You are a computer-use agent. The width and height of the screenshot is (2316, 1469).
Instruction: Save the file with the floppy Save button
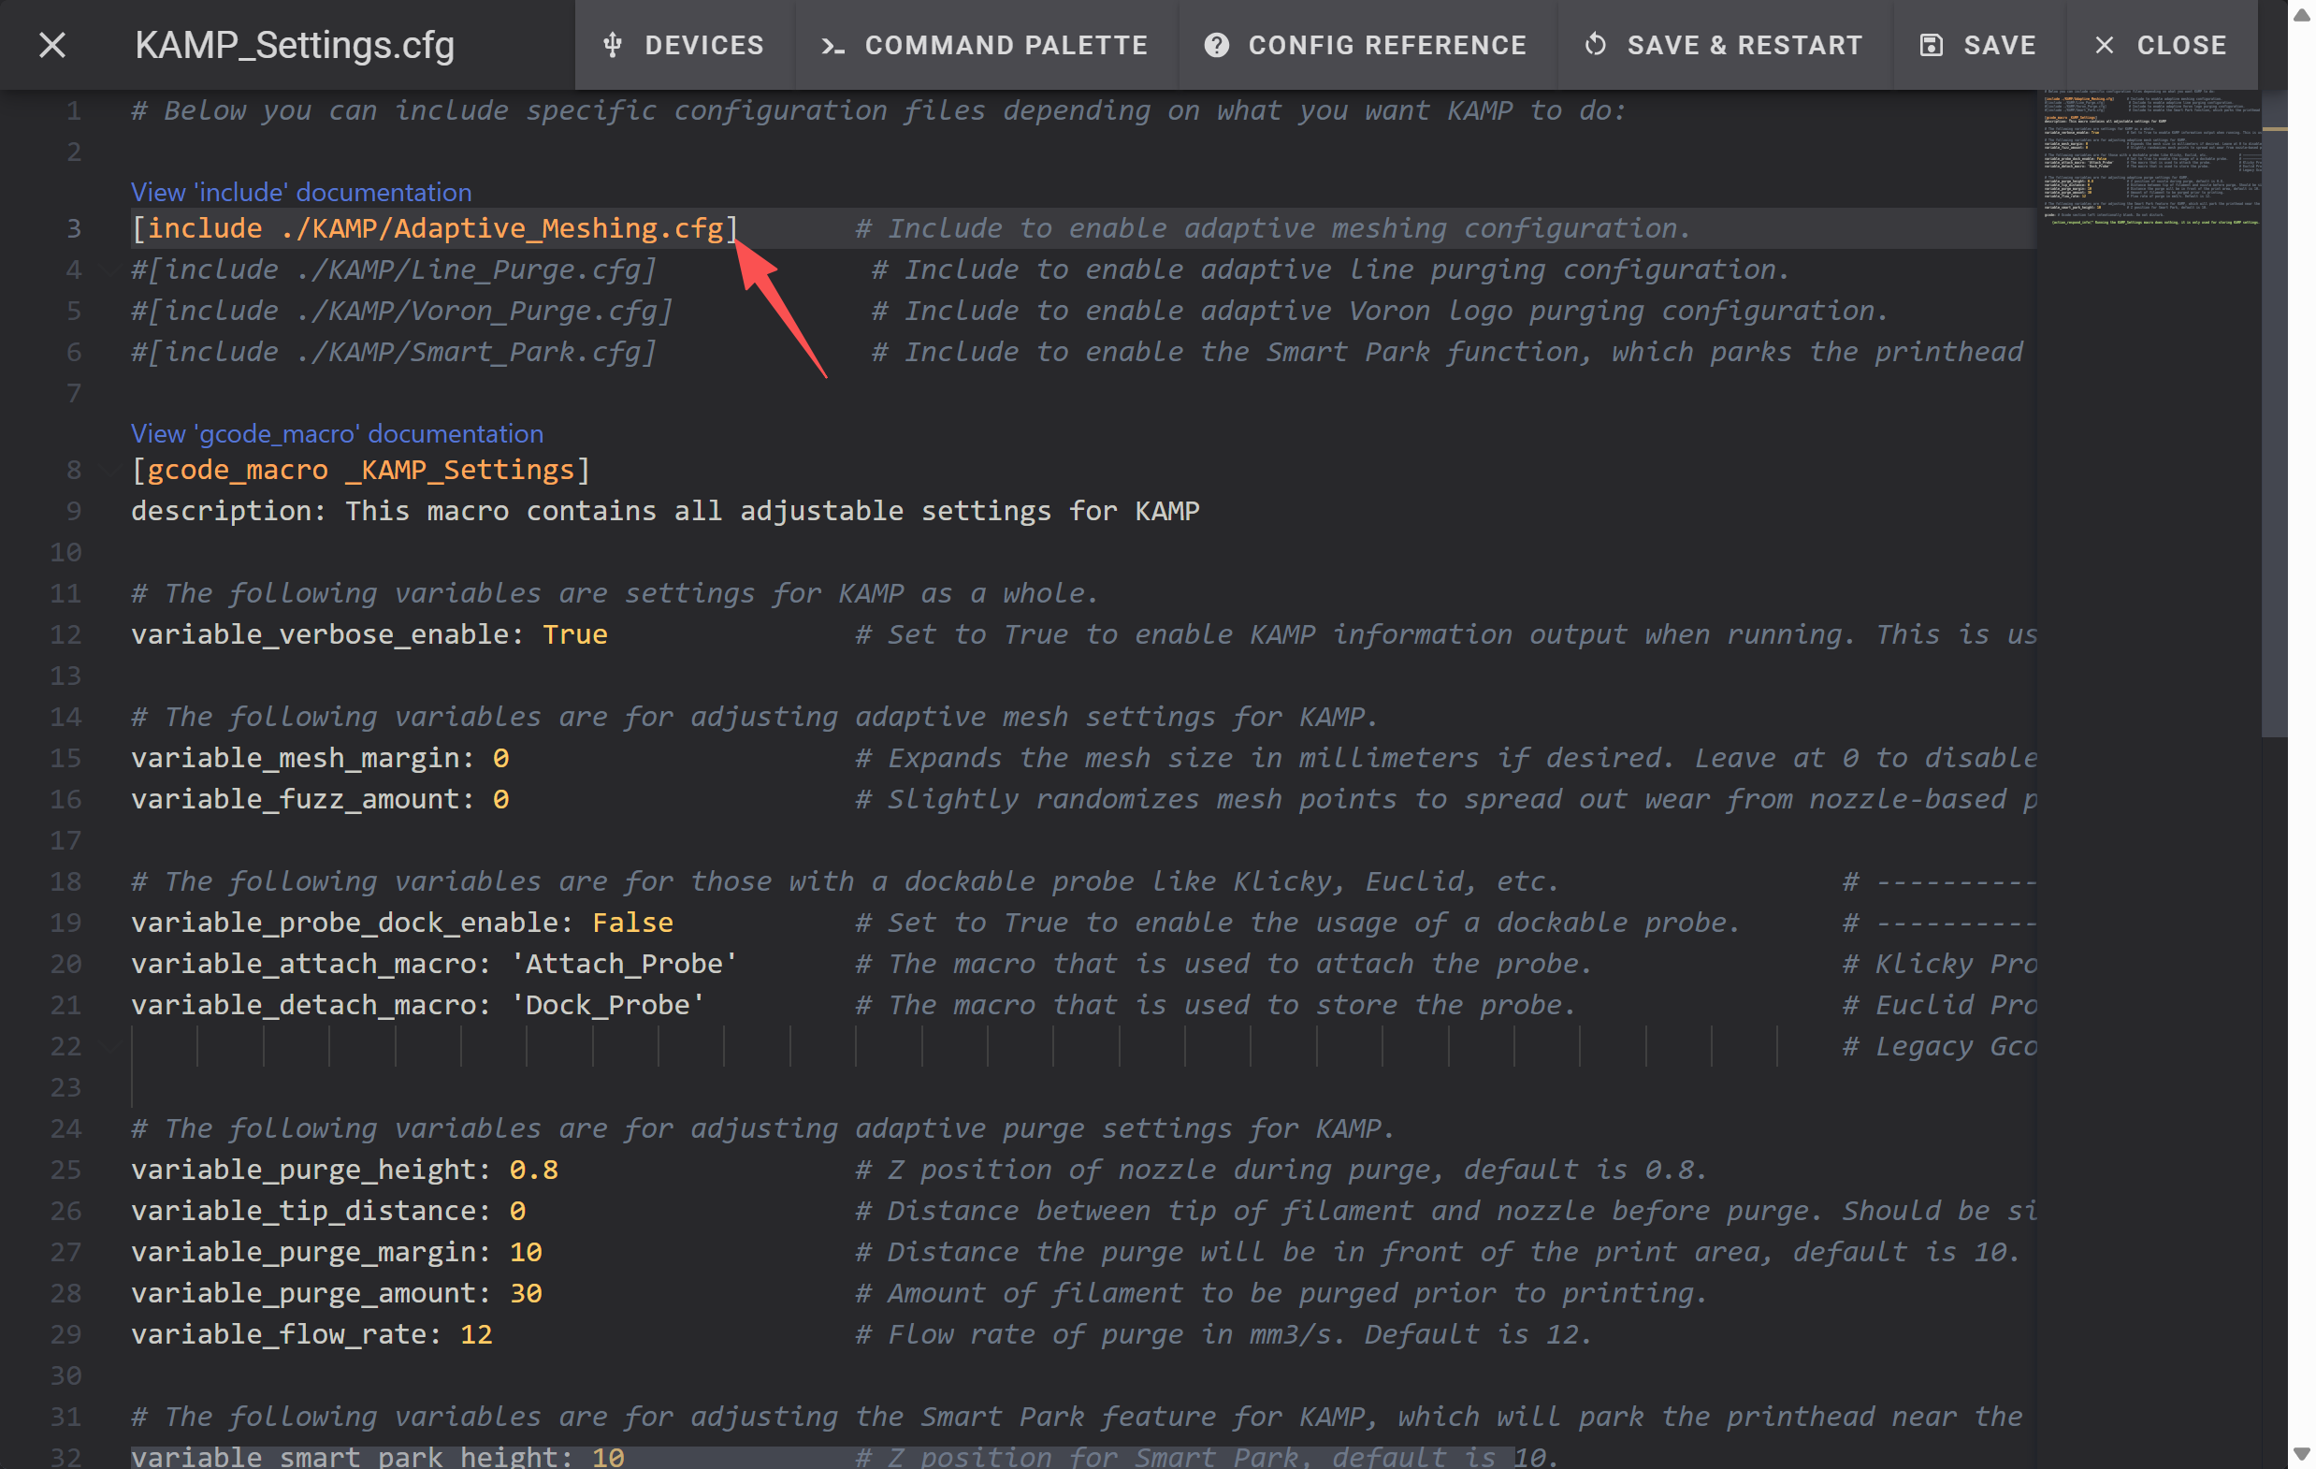[x=1977, y=45]
